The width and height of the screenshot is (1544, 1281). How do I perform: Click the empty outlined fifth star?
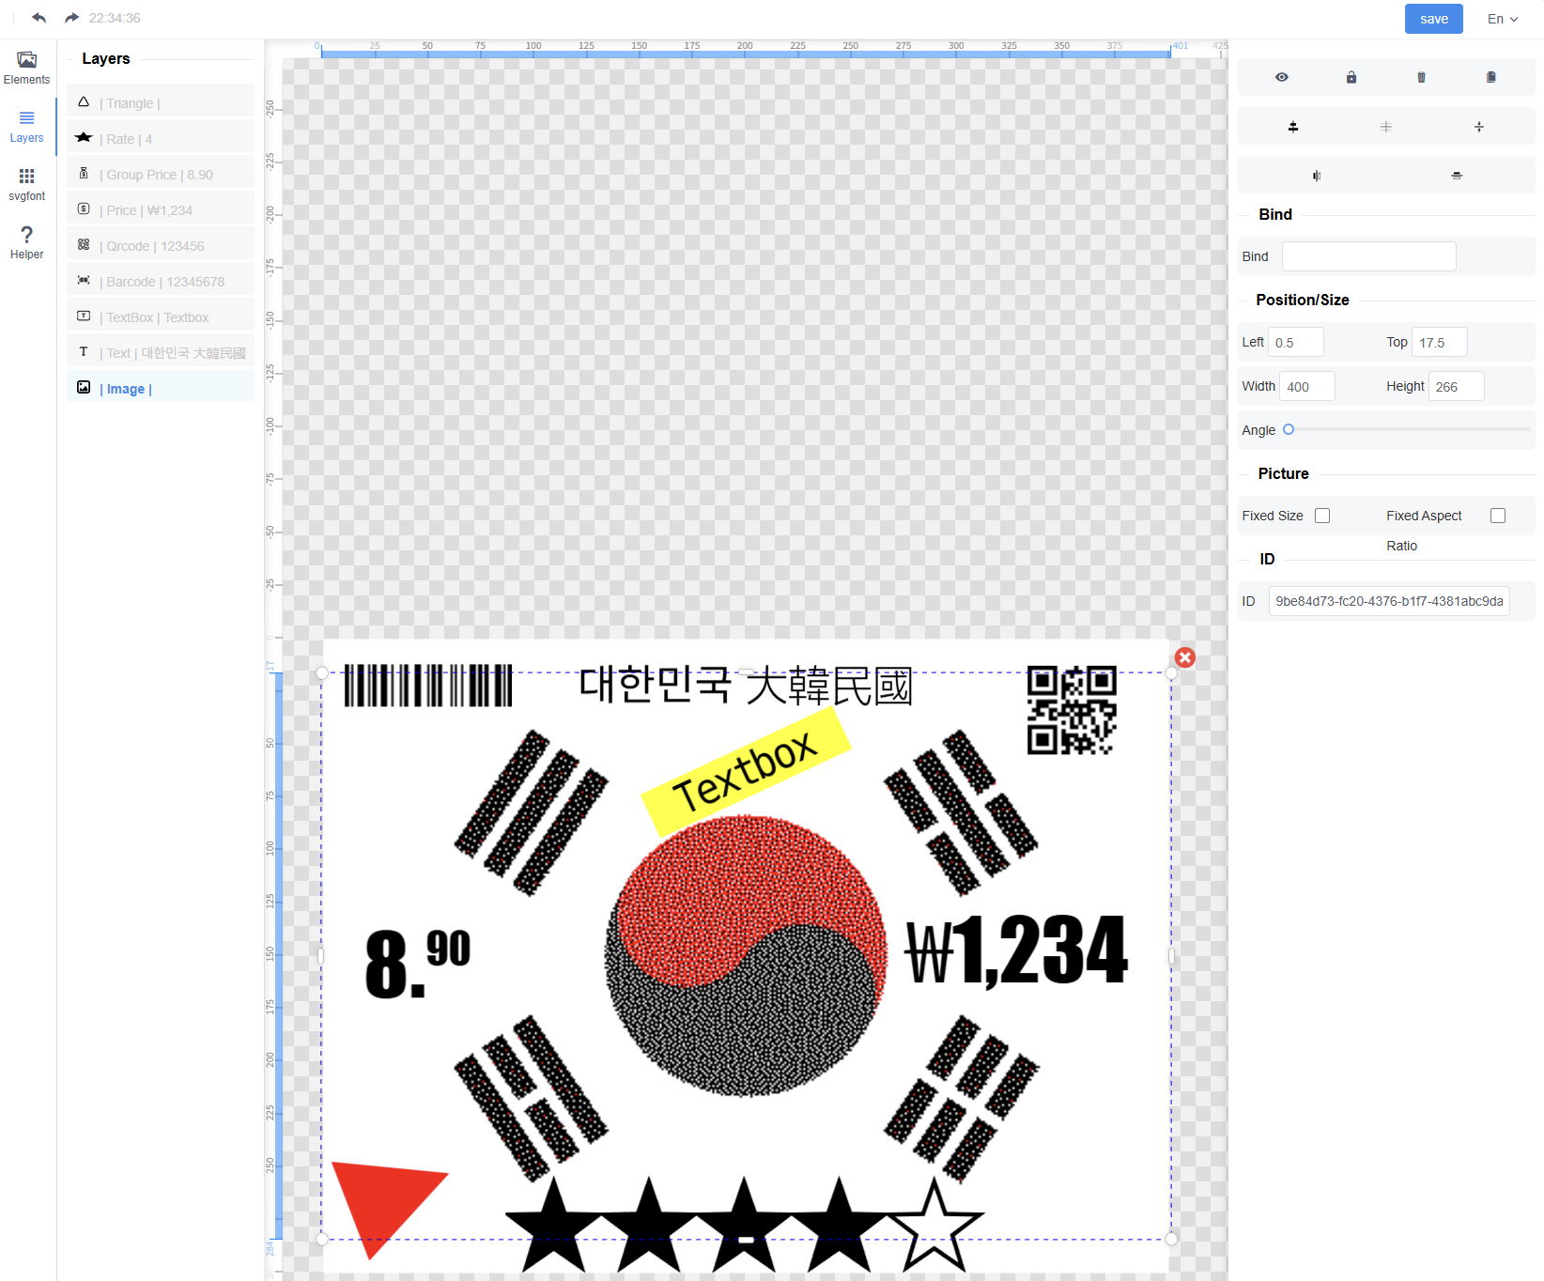pyautogui.click(x=934, y=1224)
